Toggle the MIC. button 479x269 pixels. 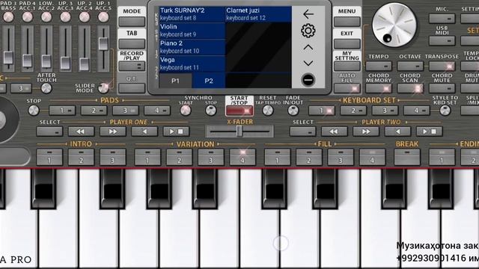(x=442, y=19)
